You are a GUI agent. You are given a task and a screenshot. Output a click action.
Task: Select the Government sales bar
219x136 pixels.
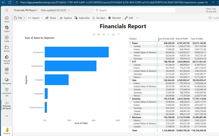(77, 52)
